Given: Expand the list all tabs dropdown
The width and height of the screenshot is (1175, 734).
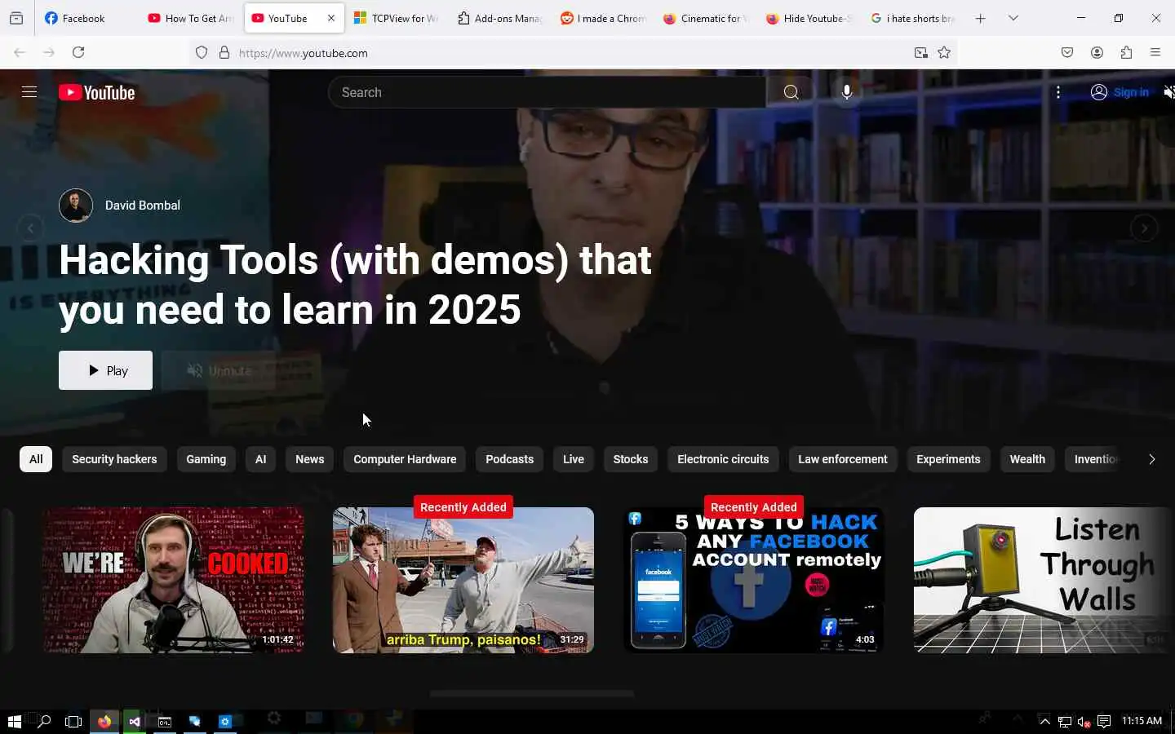Looking at the screenshot, I should coord(1013,18).
